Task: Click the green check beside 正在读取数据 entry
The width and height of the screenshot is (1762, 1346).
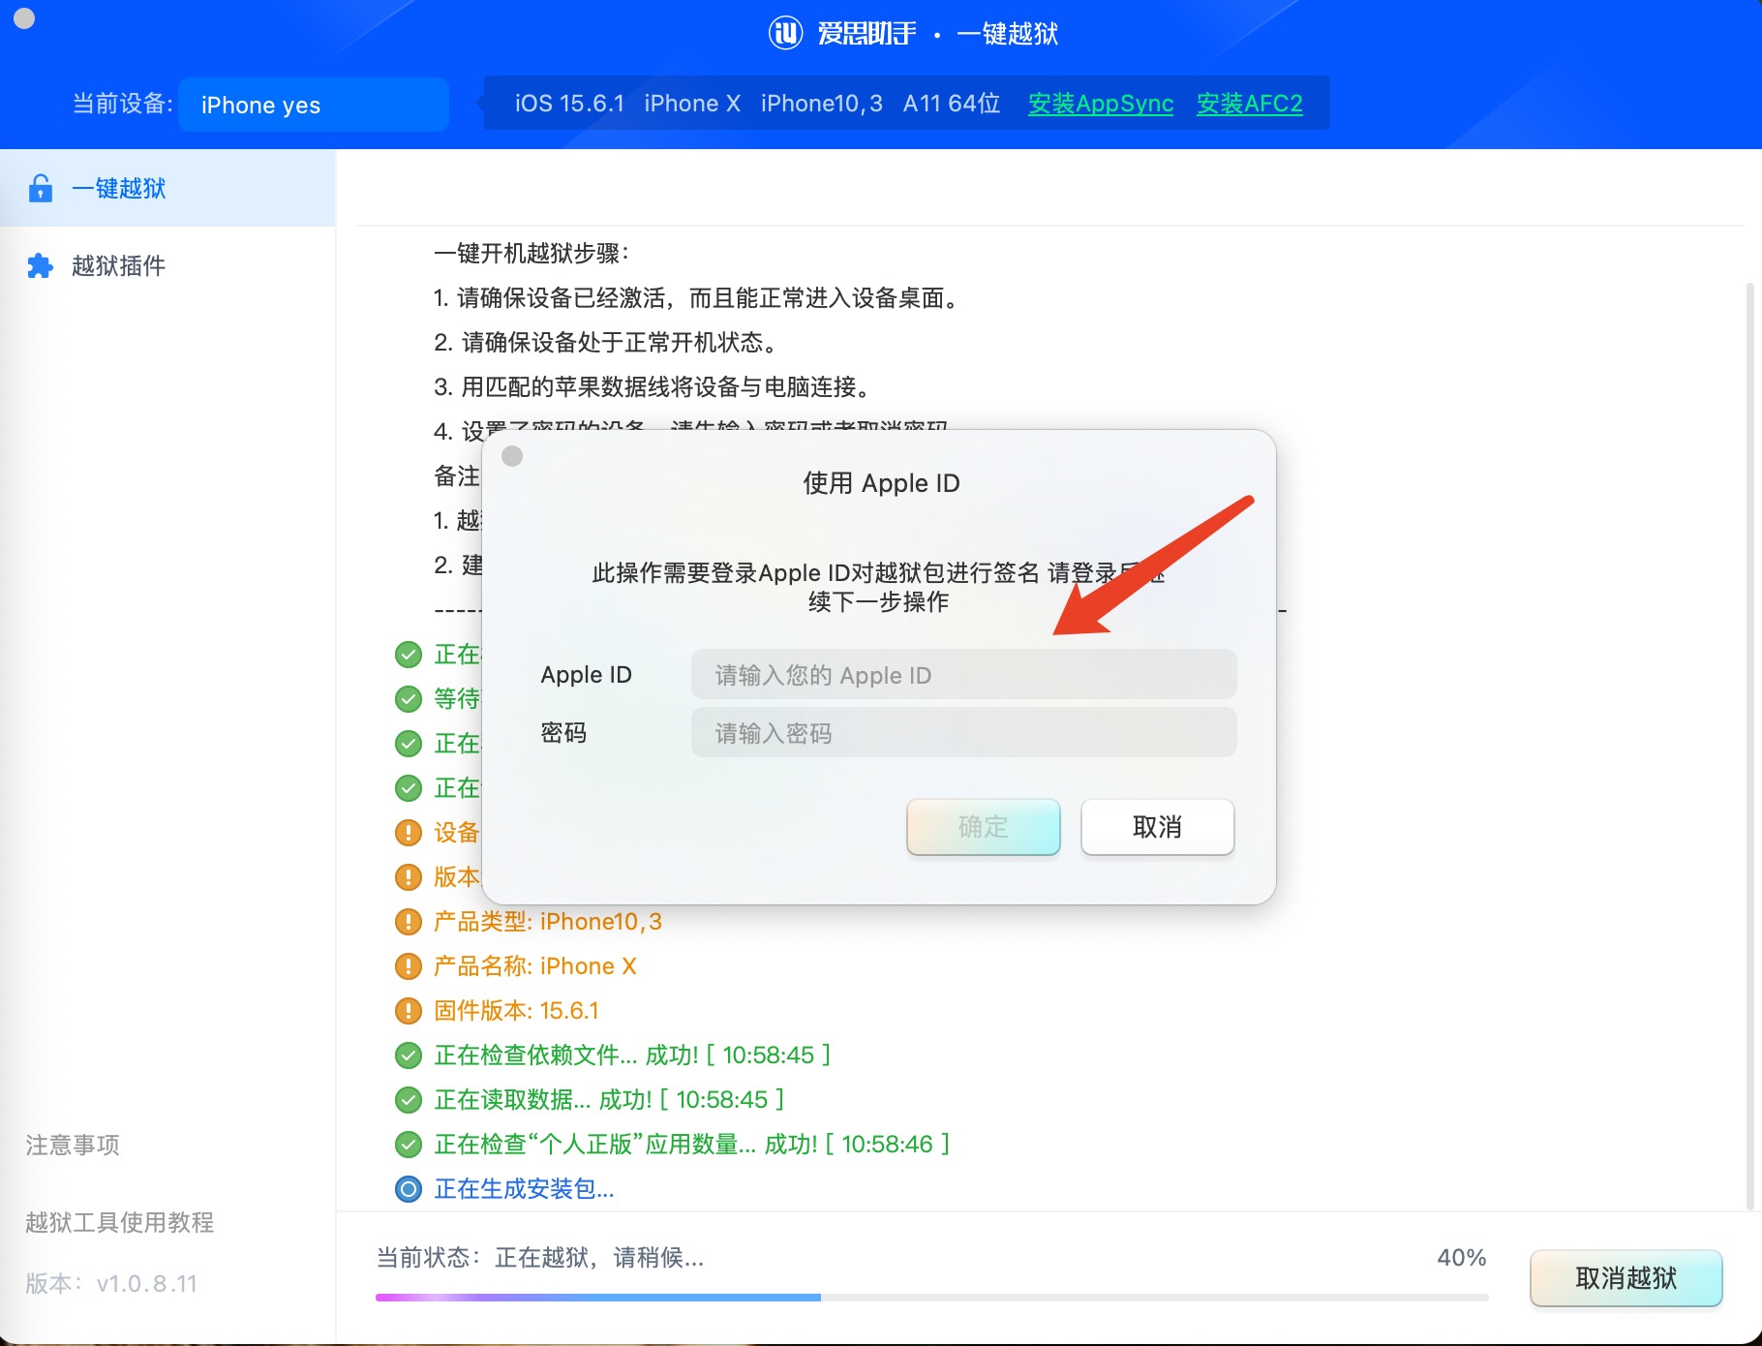Action: (408, 1100)
